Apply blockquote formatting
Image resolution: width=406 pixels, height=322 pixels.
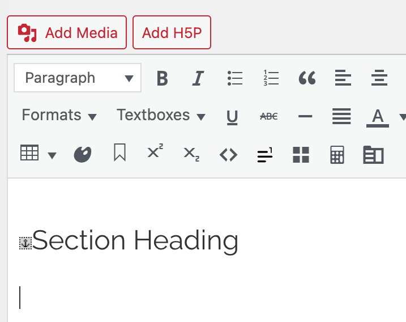click(307, 78)
